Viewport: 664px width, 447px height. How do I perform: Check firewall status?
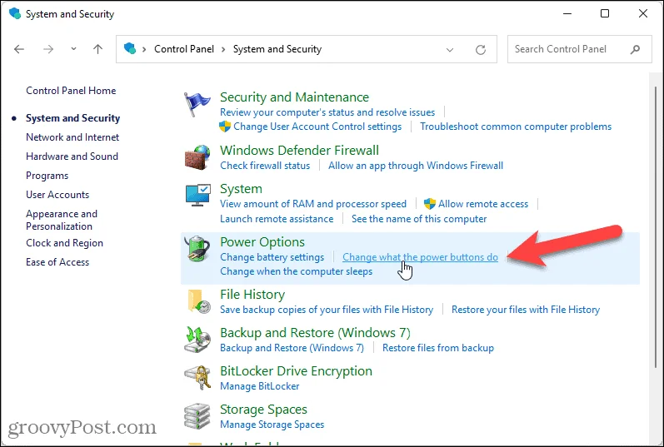click(265, 166)
